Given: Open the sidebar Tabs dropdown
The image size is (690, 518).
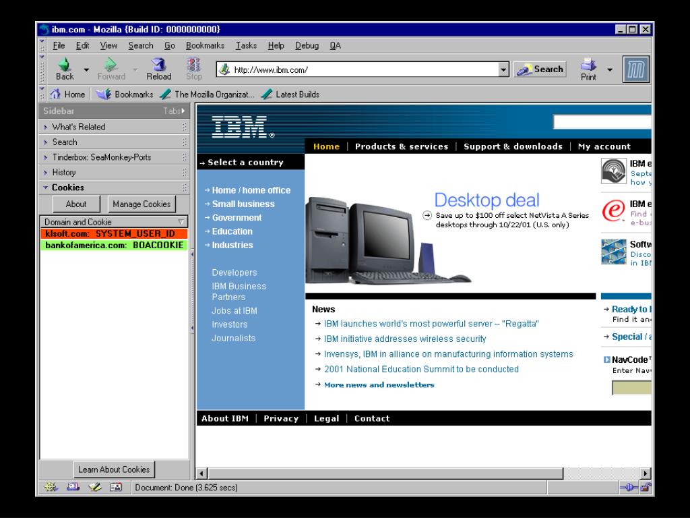Looking at the screenshot, I should (x=174, y=111).
